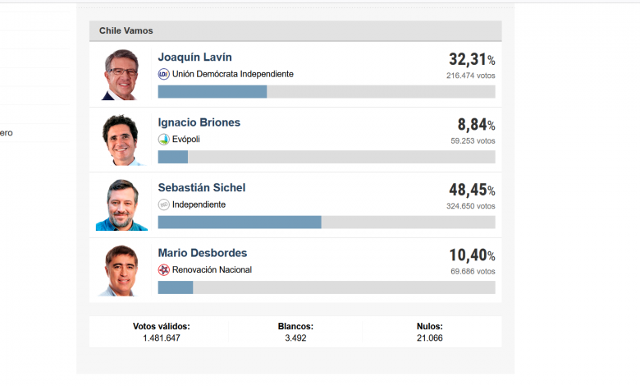
Task: Click the Evópoli party logo icon
Action: point(163,140)
